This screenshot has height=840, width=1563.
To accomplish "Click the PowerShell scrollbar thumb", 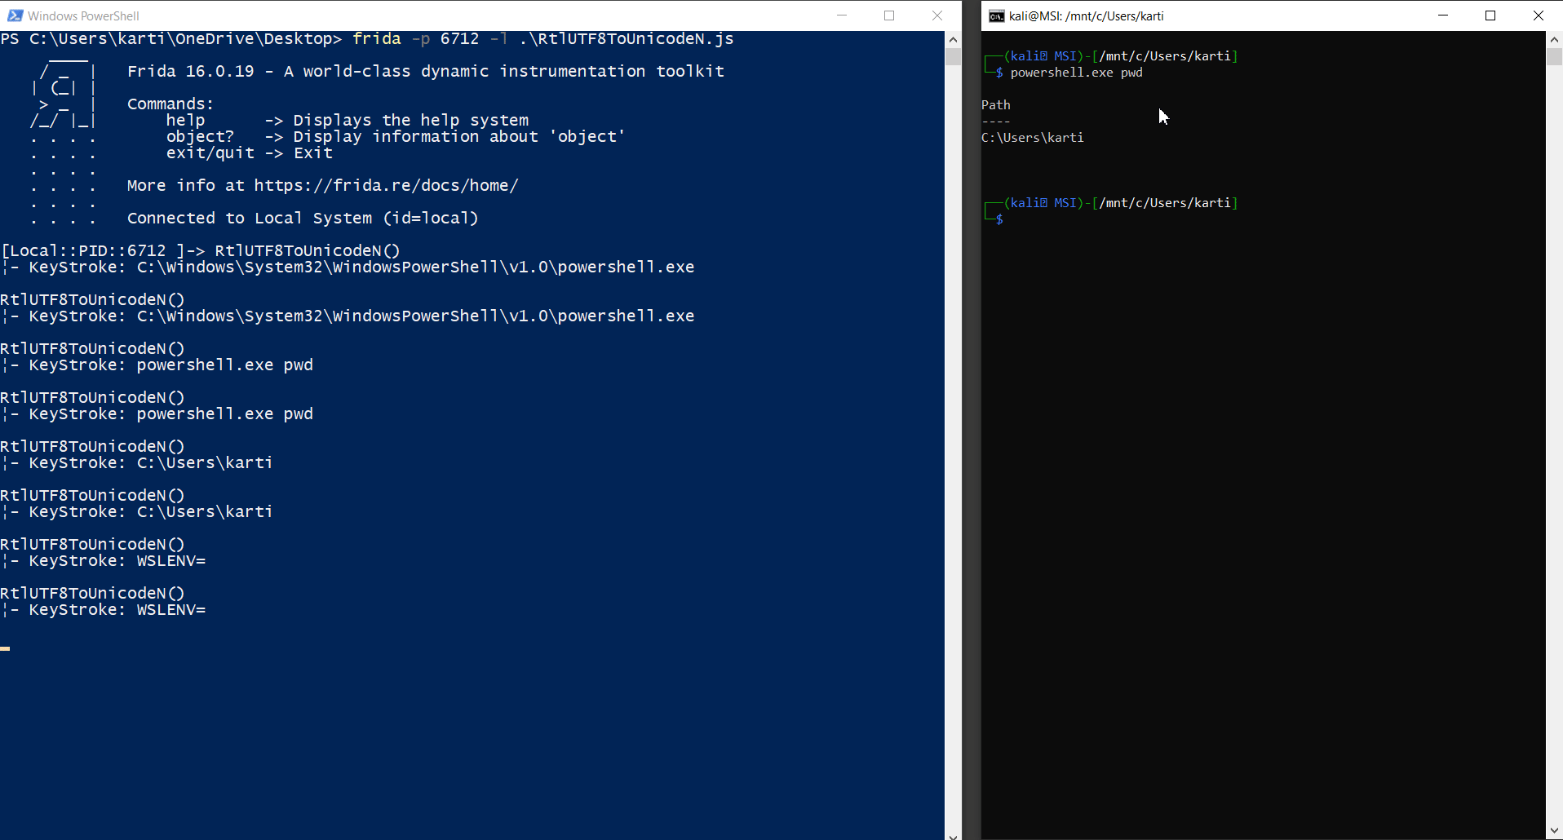I will pos(953,57).
